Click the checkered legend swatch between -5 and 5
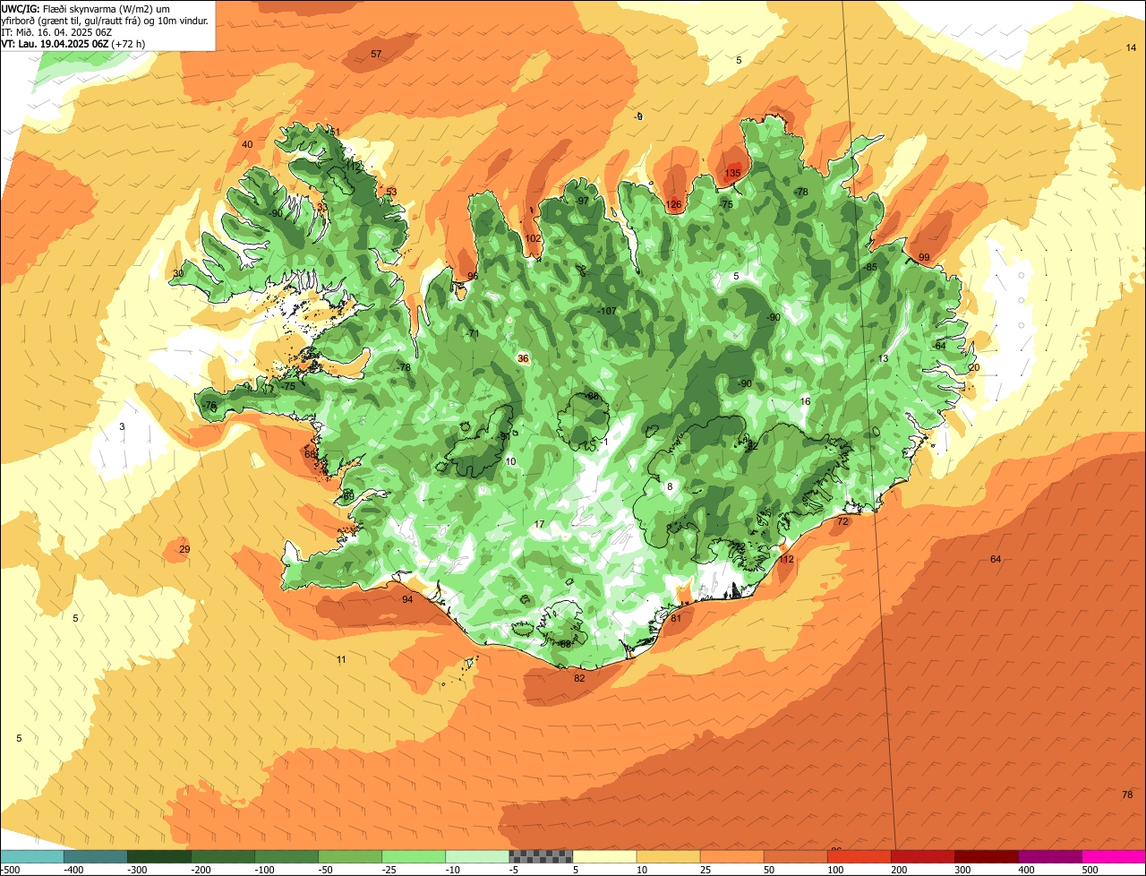 click(541, 856)
